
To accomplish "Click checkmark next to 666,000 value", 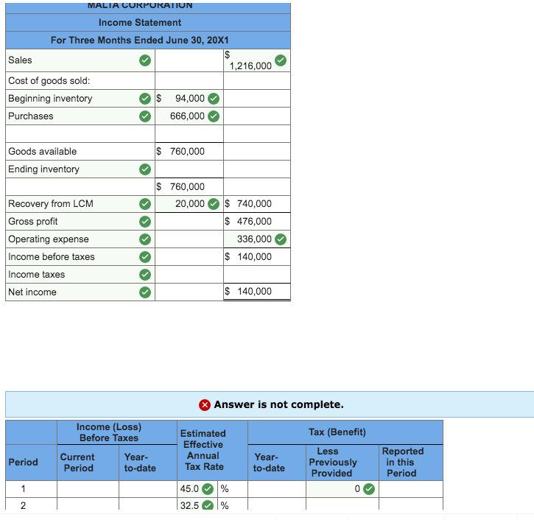I will 214,116.
